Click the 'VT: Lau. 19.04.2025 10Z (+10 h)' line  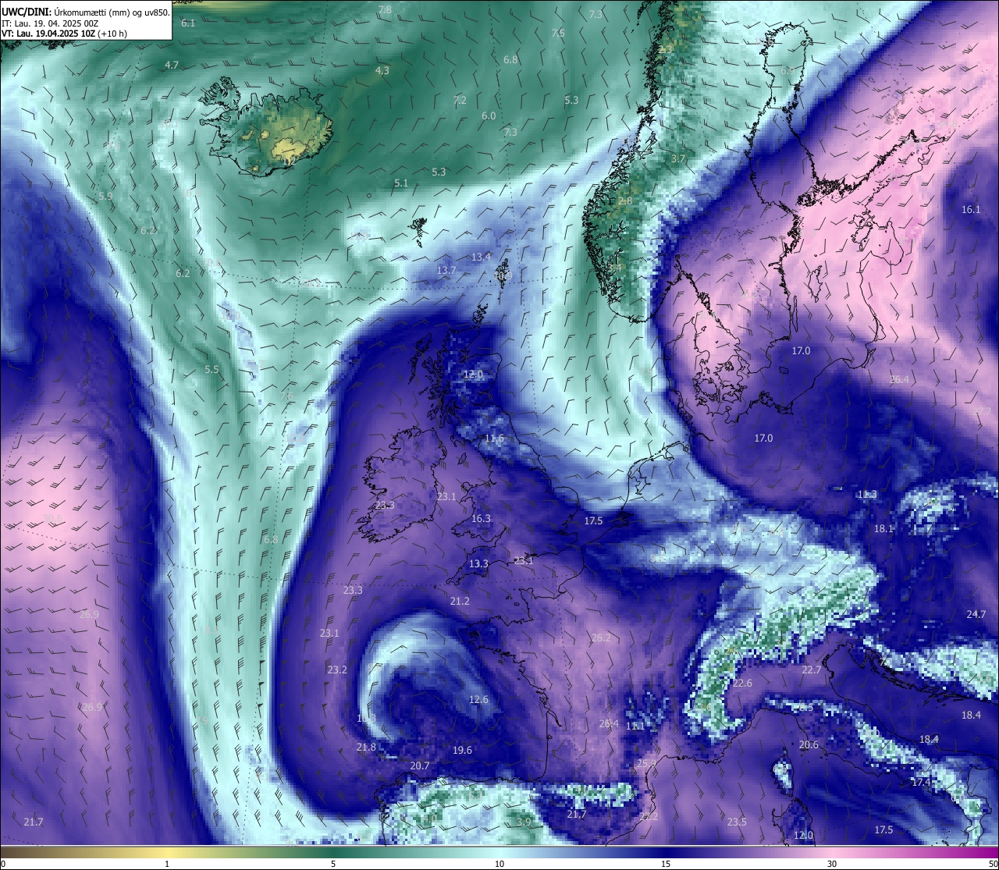pyautogui.click(x=65, y=34)
